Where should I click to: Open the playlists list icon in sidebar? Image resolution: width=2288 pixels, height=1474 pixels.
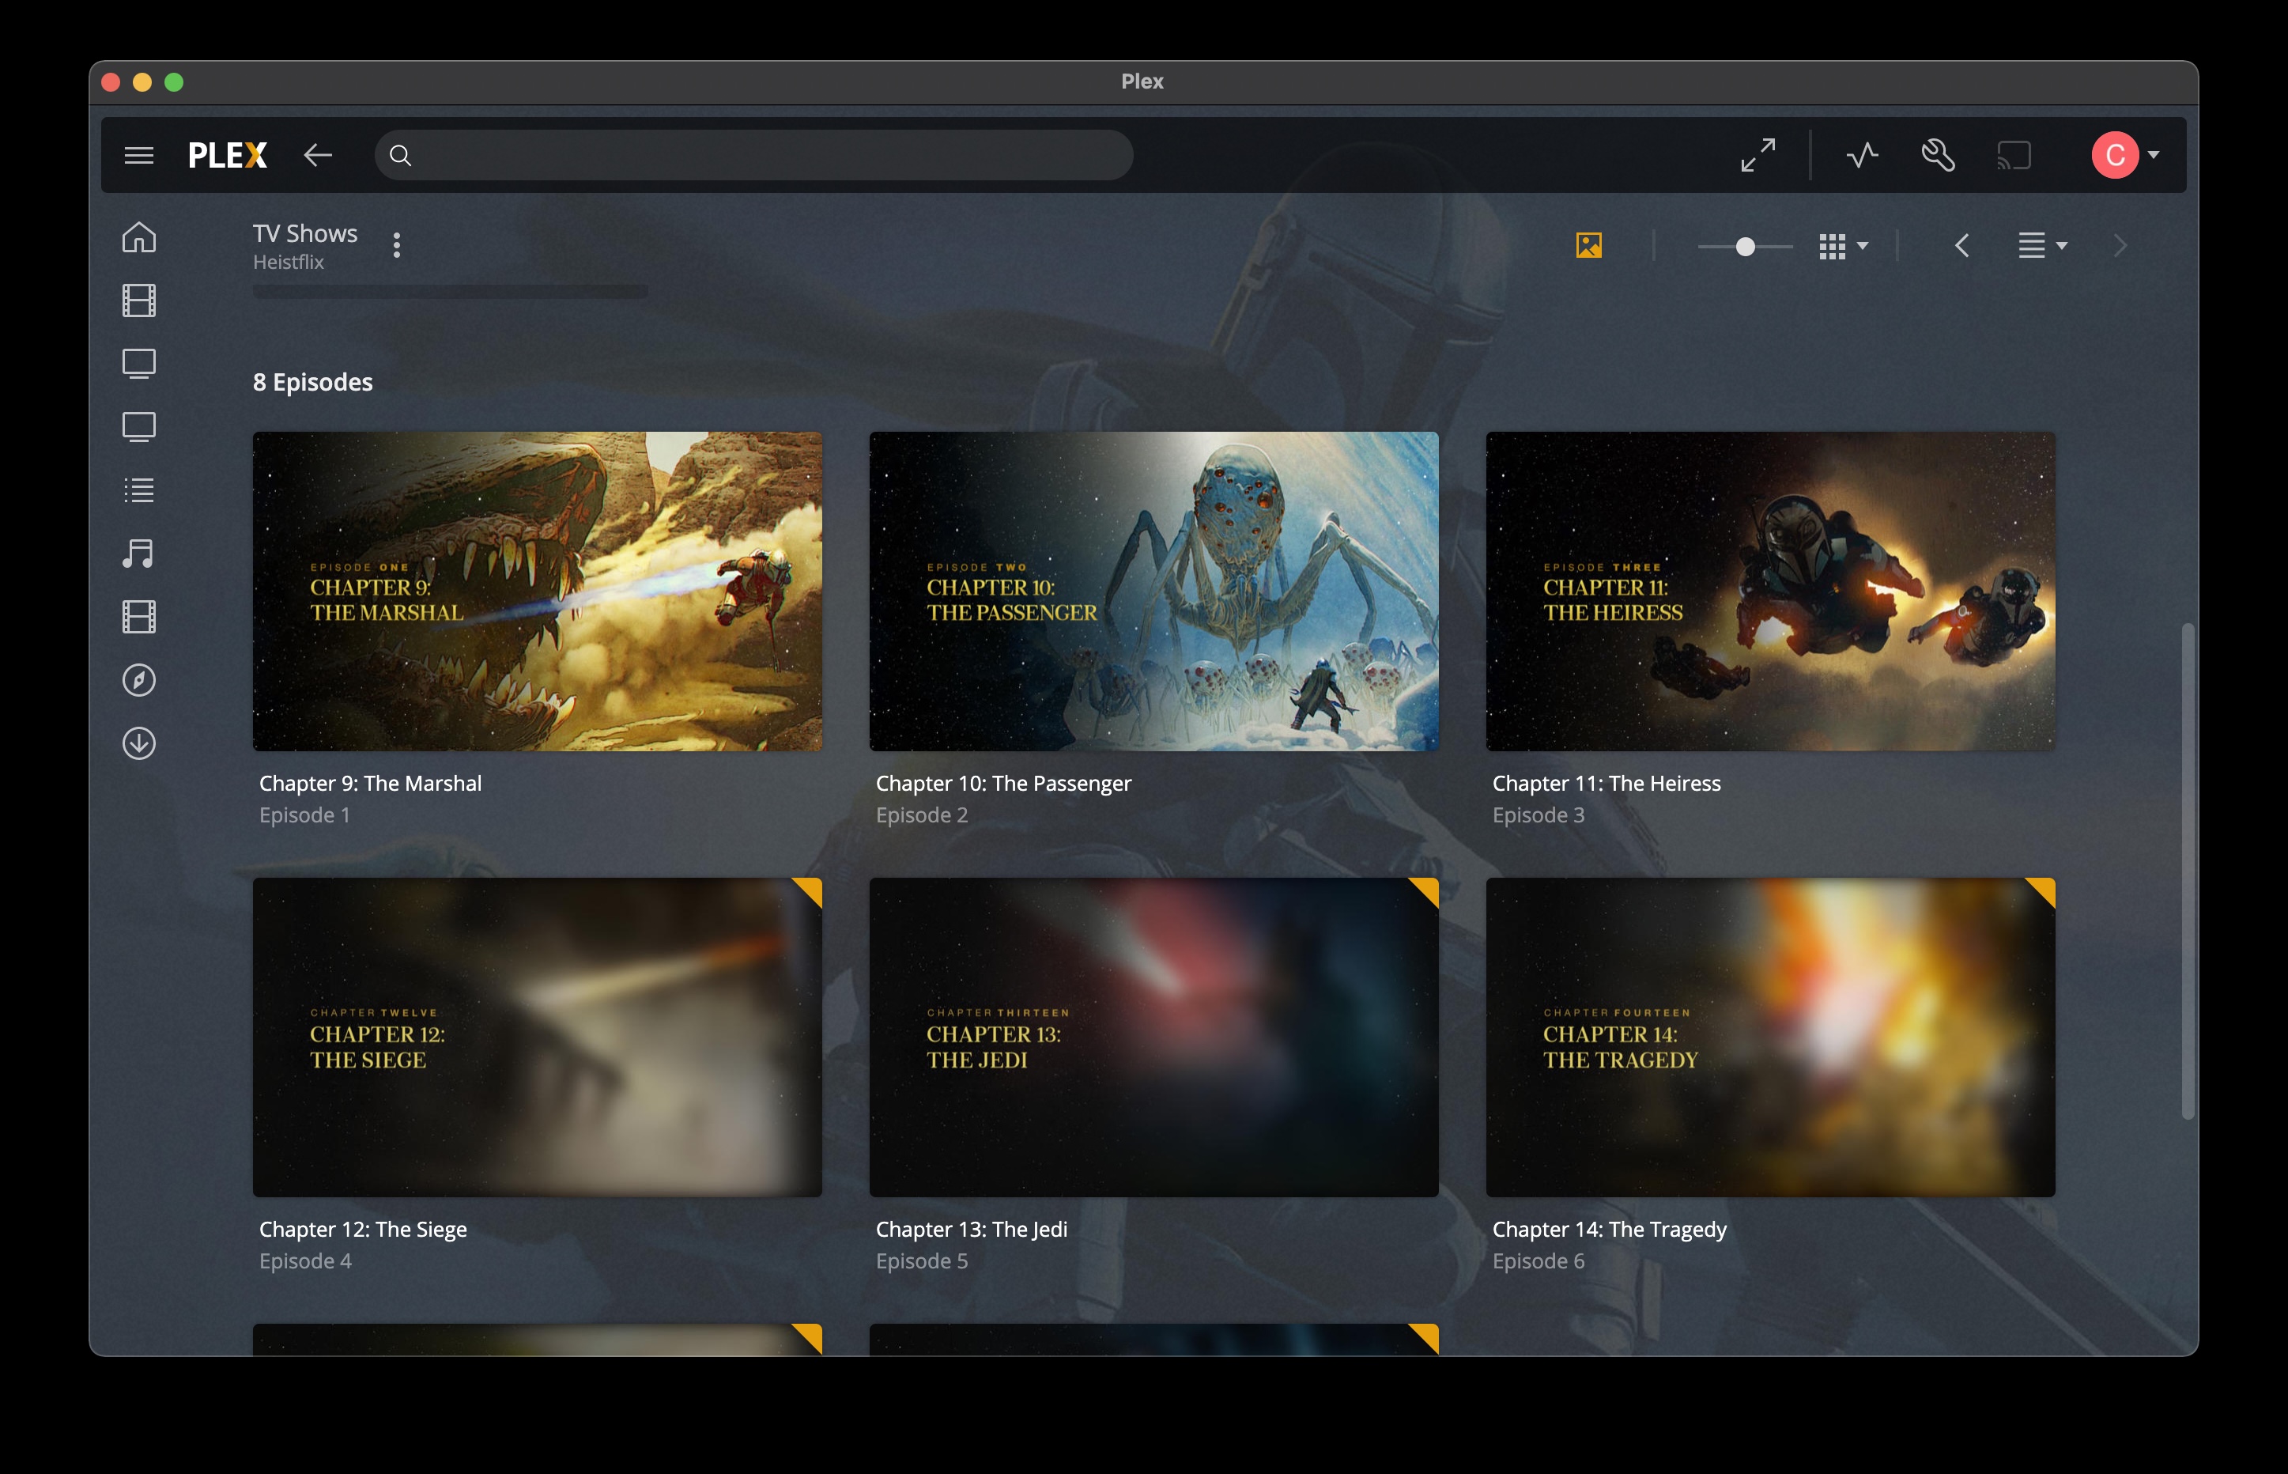pos(139,490)
